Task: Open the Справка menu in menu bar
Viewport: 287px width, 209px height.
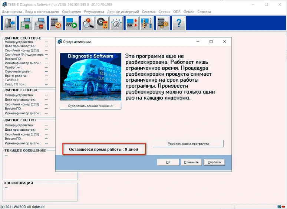Action: pos(204,12)
